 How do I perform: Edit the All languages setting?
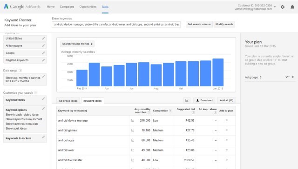[43, 45]
